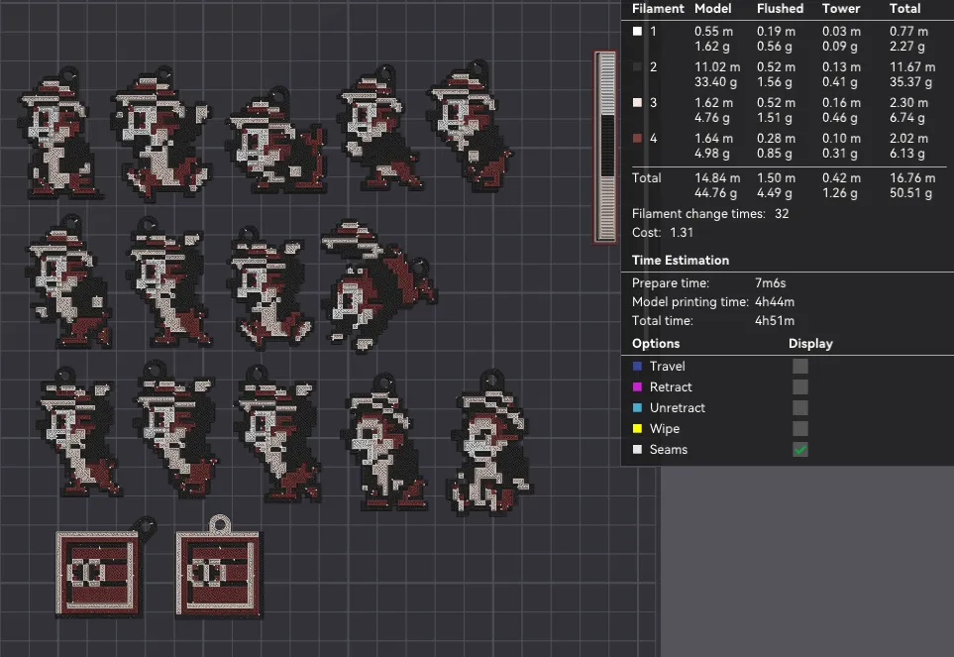Viewport: 954px width, 657px height.
Task: Toggle the Retract display checkbox
Action: click(800, 386)
